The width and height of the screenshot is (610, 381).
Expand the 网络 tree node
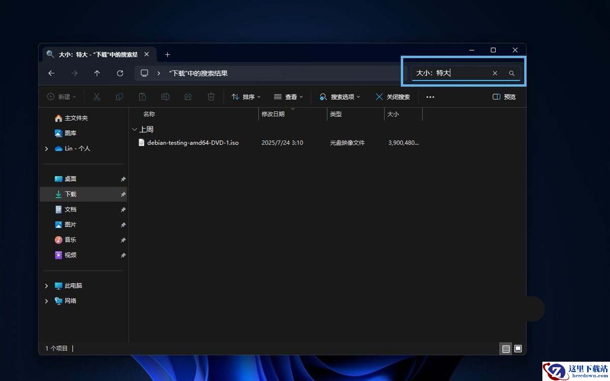[46, 301]
